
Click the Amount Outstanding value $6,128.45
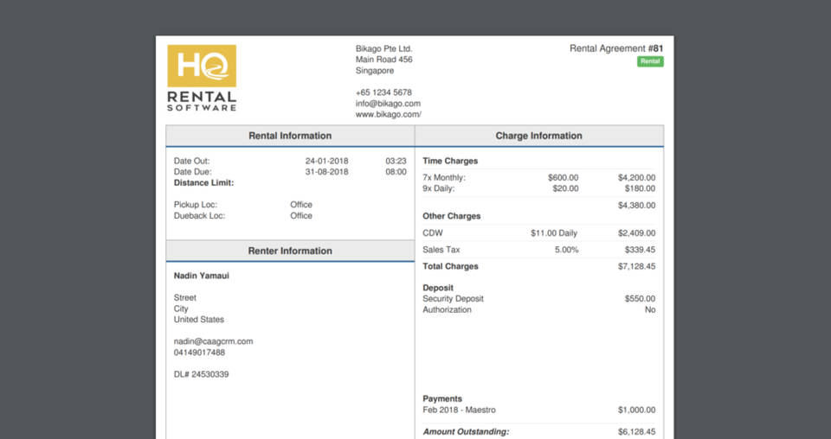tap(636, 431)
